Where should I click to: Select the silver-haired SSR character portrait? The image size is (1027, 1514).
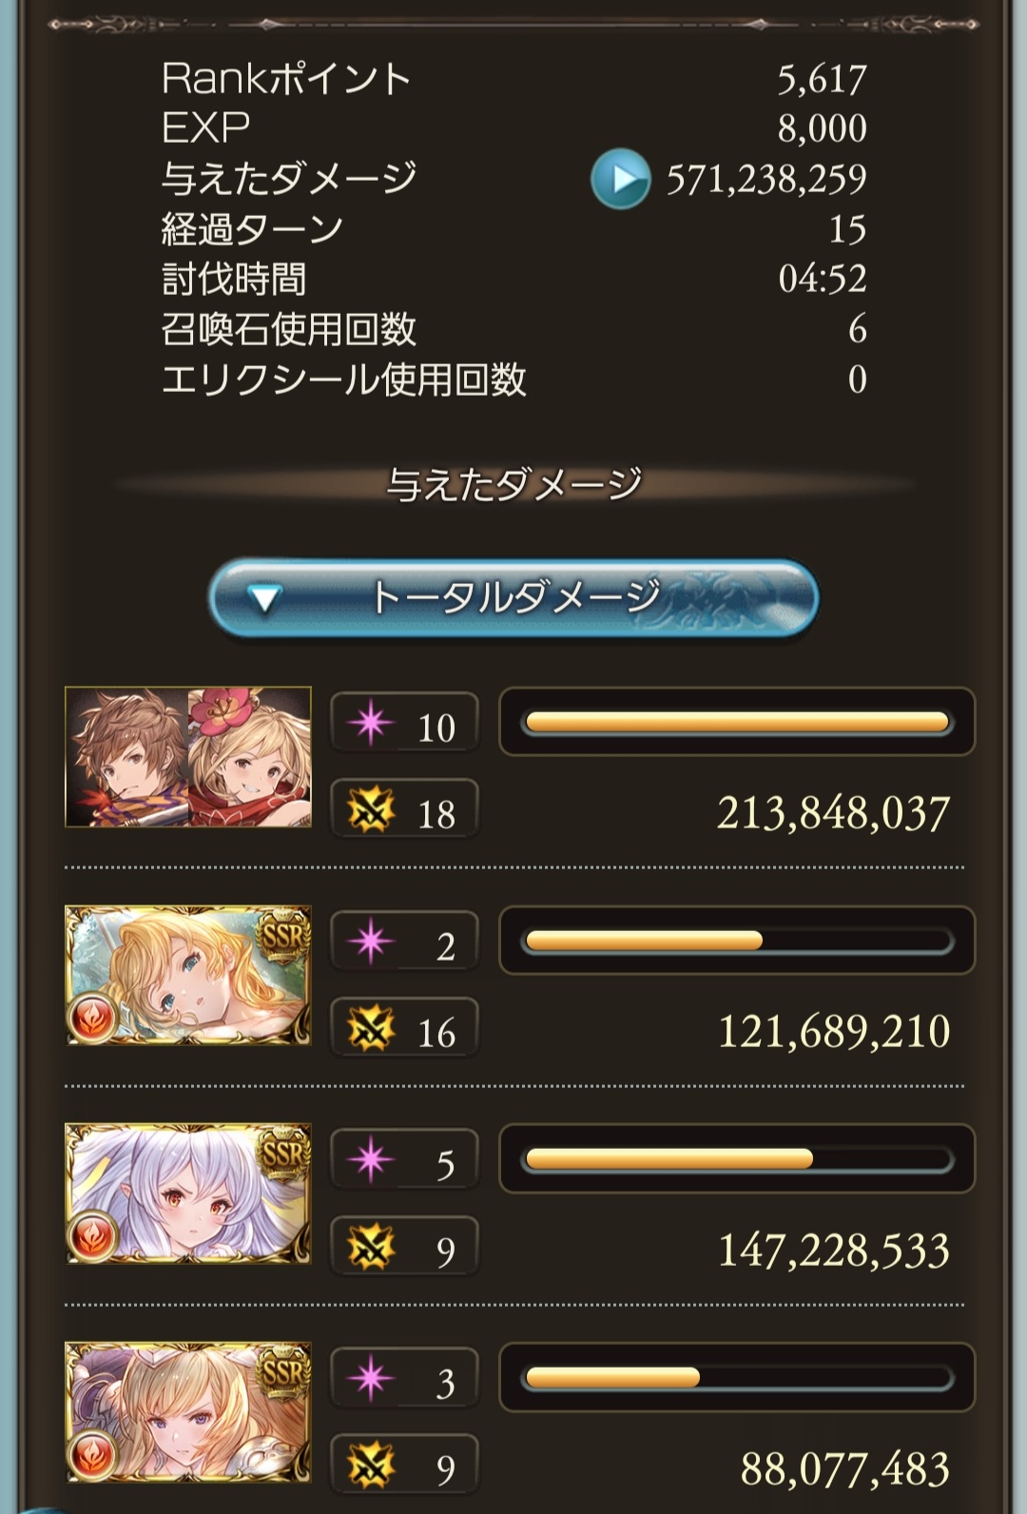(188, 1194)
